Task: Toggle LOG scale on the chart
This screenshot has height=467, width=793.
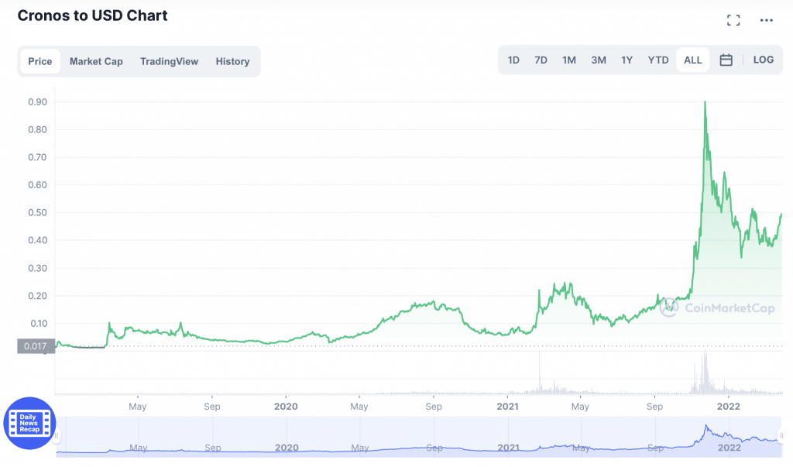Action: click(x=763, y=60)
